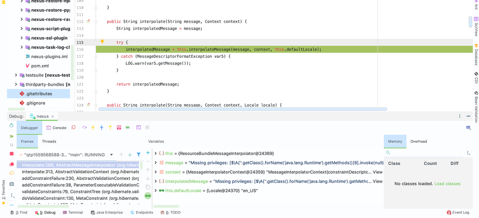Screen dimensions: 479x218
Task: Click the Step Into icon
Action: (93, 128)
